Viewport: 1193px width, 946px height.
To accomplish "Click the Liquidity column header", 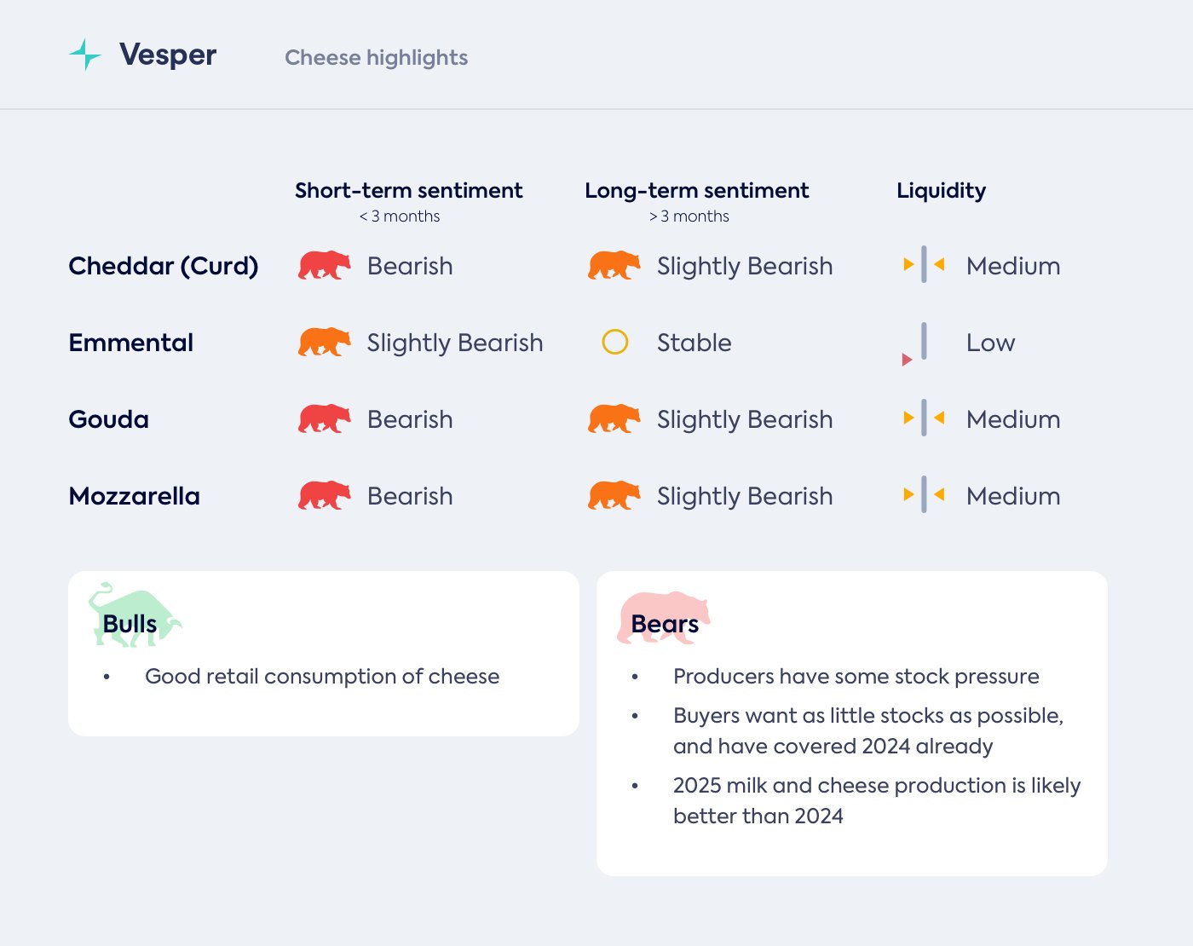I will pos(941,191).
